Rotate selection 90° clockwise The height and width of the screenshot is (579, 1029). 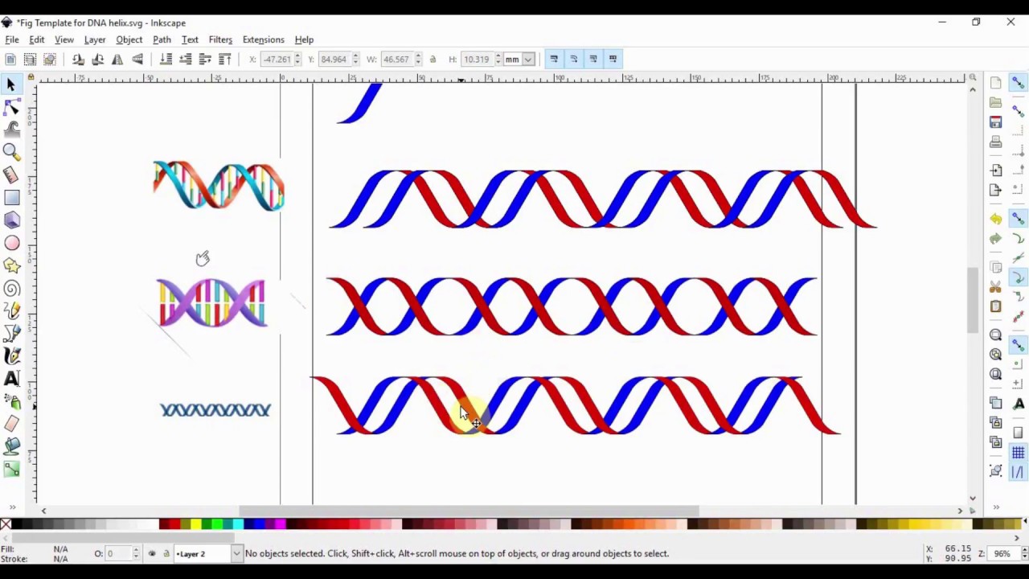point(97,59)
